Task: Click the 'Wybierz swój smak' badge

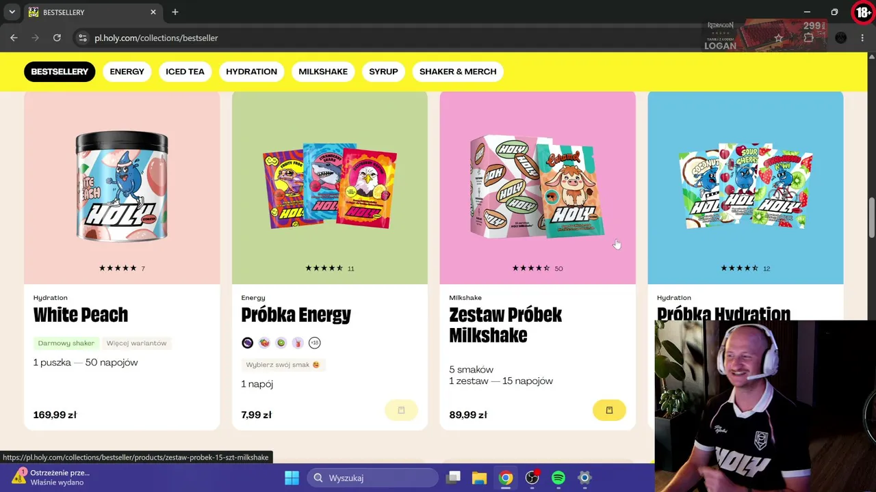Action: click(283, 365)
